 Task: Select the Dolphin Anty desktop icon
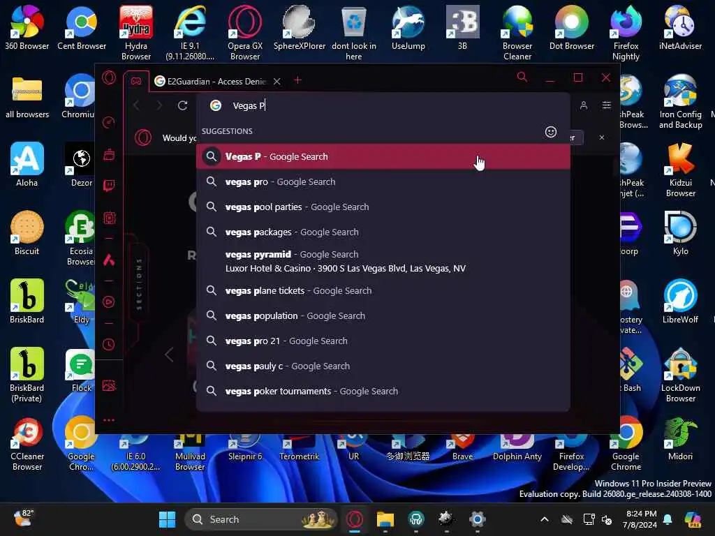point(517,447)
